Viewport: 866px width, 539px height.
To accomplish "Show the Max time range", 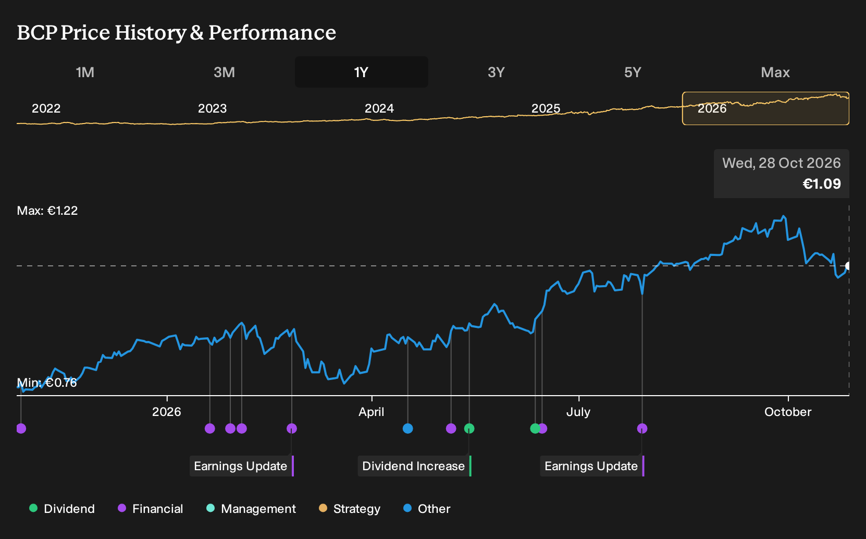I will tap(775, 72).
